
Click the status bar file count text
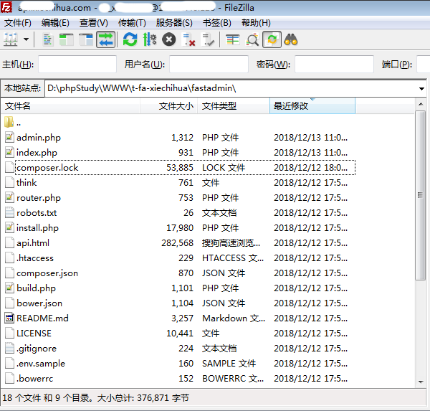pyautogui.click(x=95, y=398)
